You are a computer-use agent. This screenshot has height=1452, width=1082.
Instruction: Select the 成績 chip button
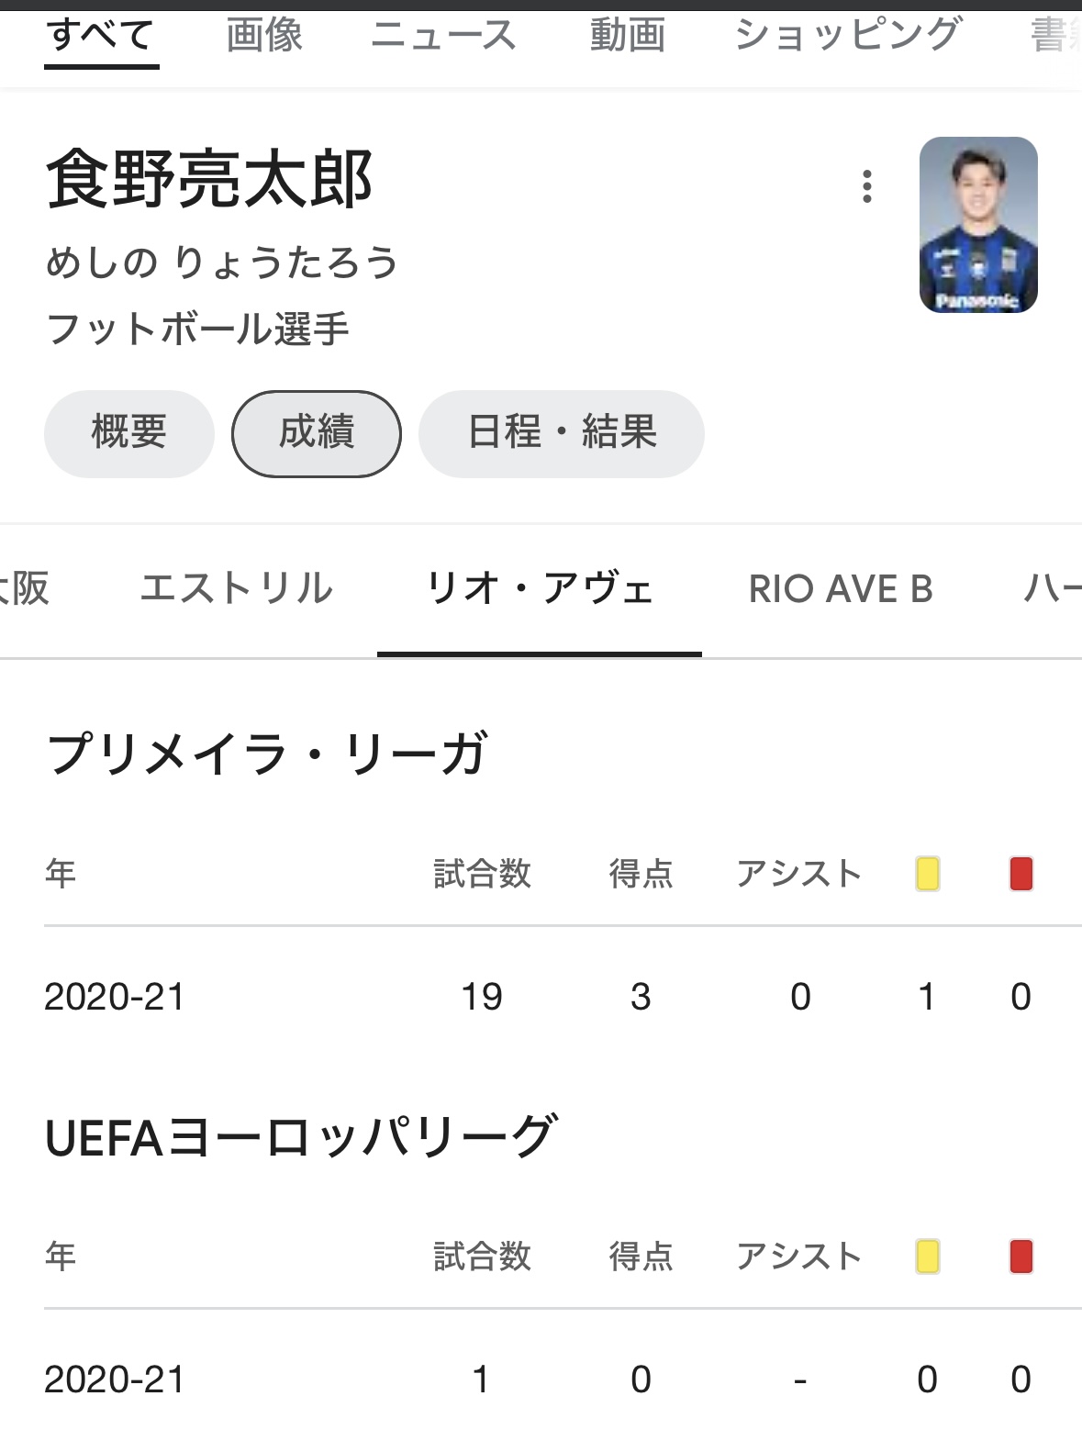click(317, 433)
